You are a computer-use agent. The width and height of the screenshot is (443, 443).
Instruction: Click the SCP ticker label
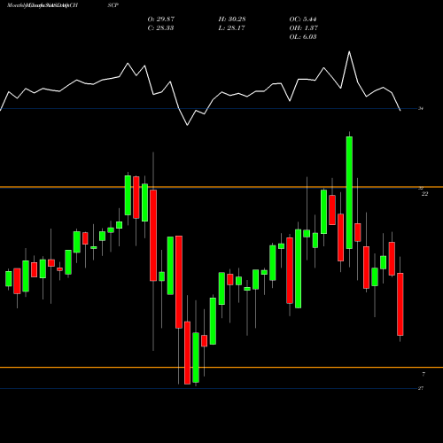tap(113, 5)
